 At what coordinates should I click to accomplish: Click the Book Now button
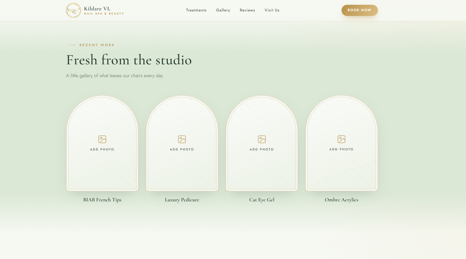[x=359, y=10]
